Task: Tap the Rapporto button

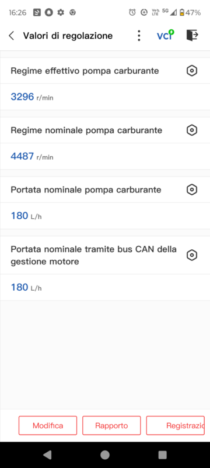Action: click(111, 425)
